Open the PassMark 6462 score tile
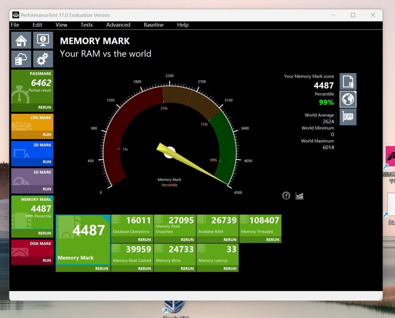This screenshot has width=395, height=318. (x=32, y=87)
